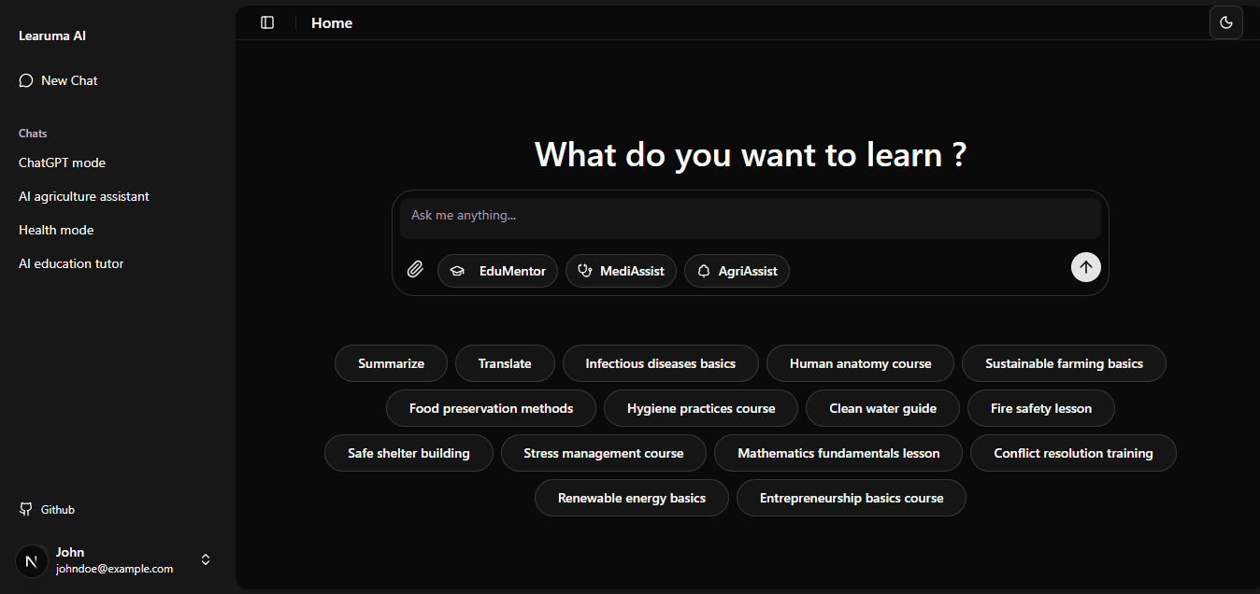Screen dimensions: 1260x594
Task: Select Fire safety lesson chip
Action: (x=1040, y=408)
